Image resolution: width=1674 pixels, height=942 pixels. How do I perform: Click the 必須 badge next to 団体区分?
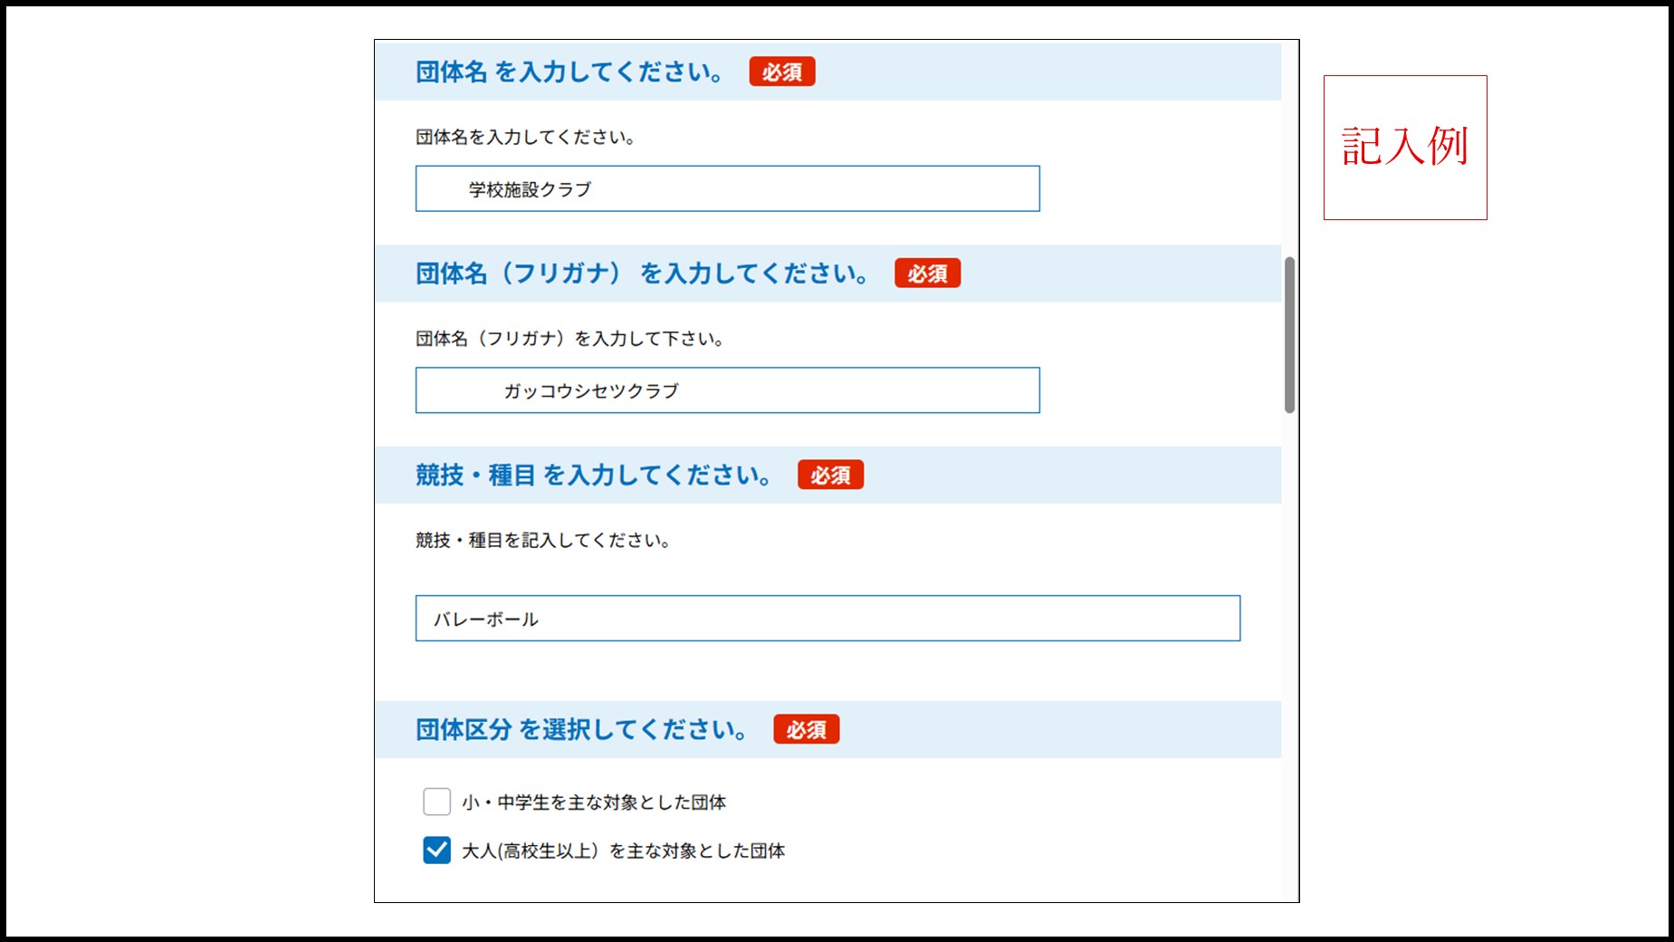808,729
